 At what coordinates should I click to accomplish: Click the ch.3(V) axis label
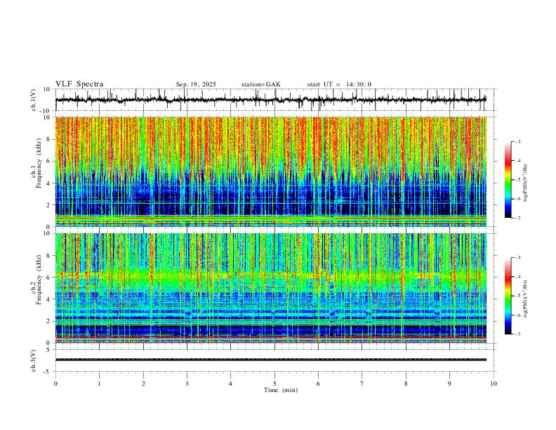[x=34, y=360]
